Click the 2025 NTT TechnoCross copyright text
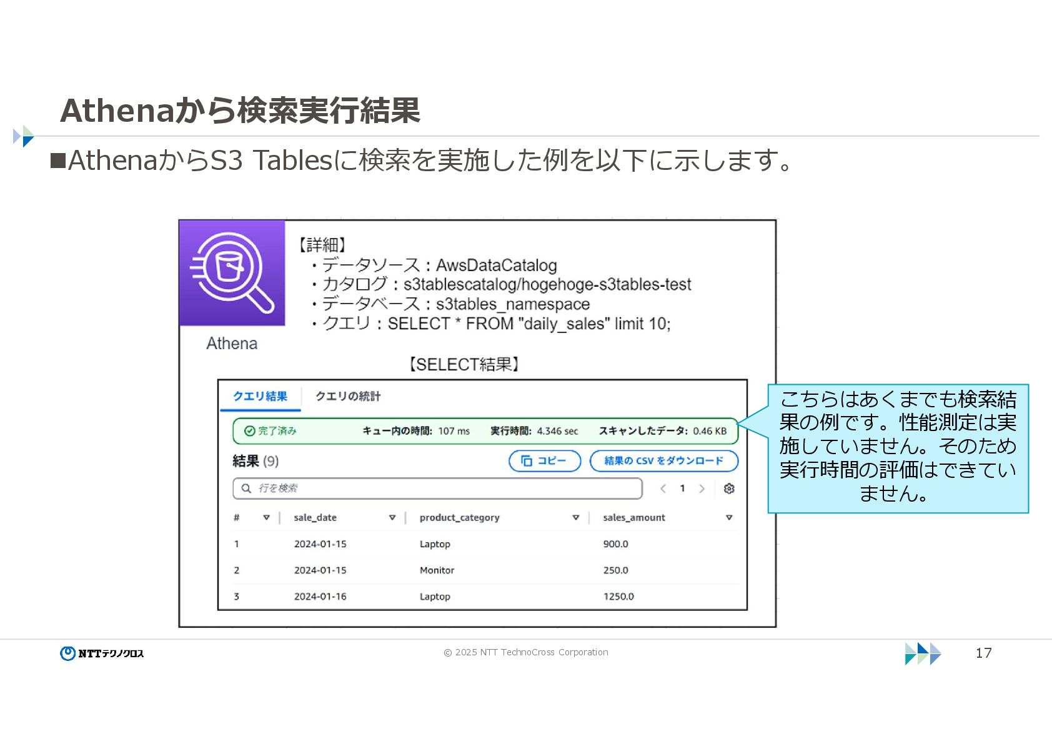This screenshot has height=744, width=1052. pos(526,652)
